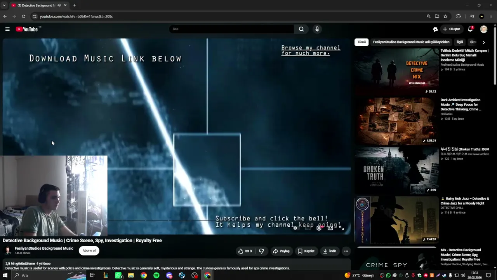View site information icon in address bar
Image resolution: width=497 pixels, height=280 pixels.
(x=35, y=16)
